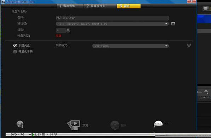The height and width of the screenshot is (138, 211).
Task: Click the copies number field
Action: [61, 30]
